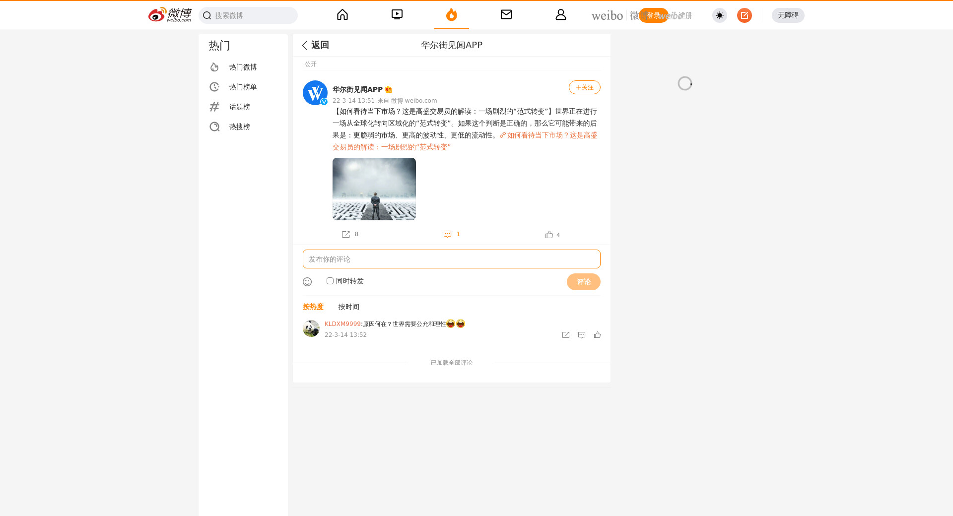
Task: Sort comments by 按时间
Action: (348, 307)
